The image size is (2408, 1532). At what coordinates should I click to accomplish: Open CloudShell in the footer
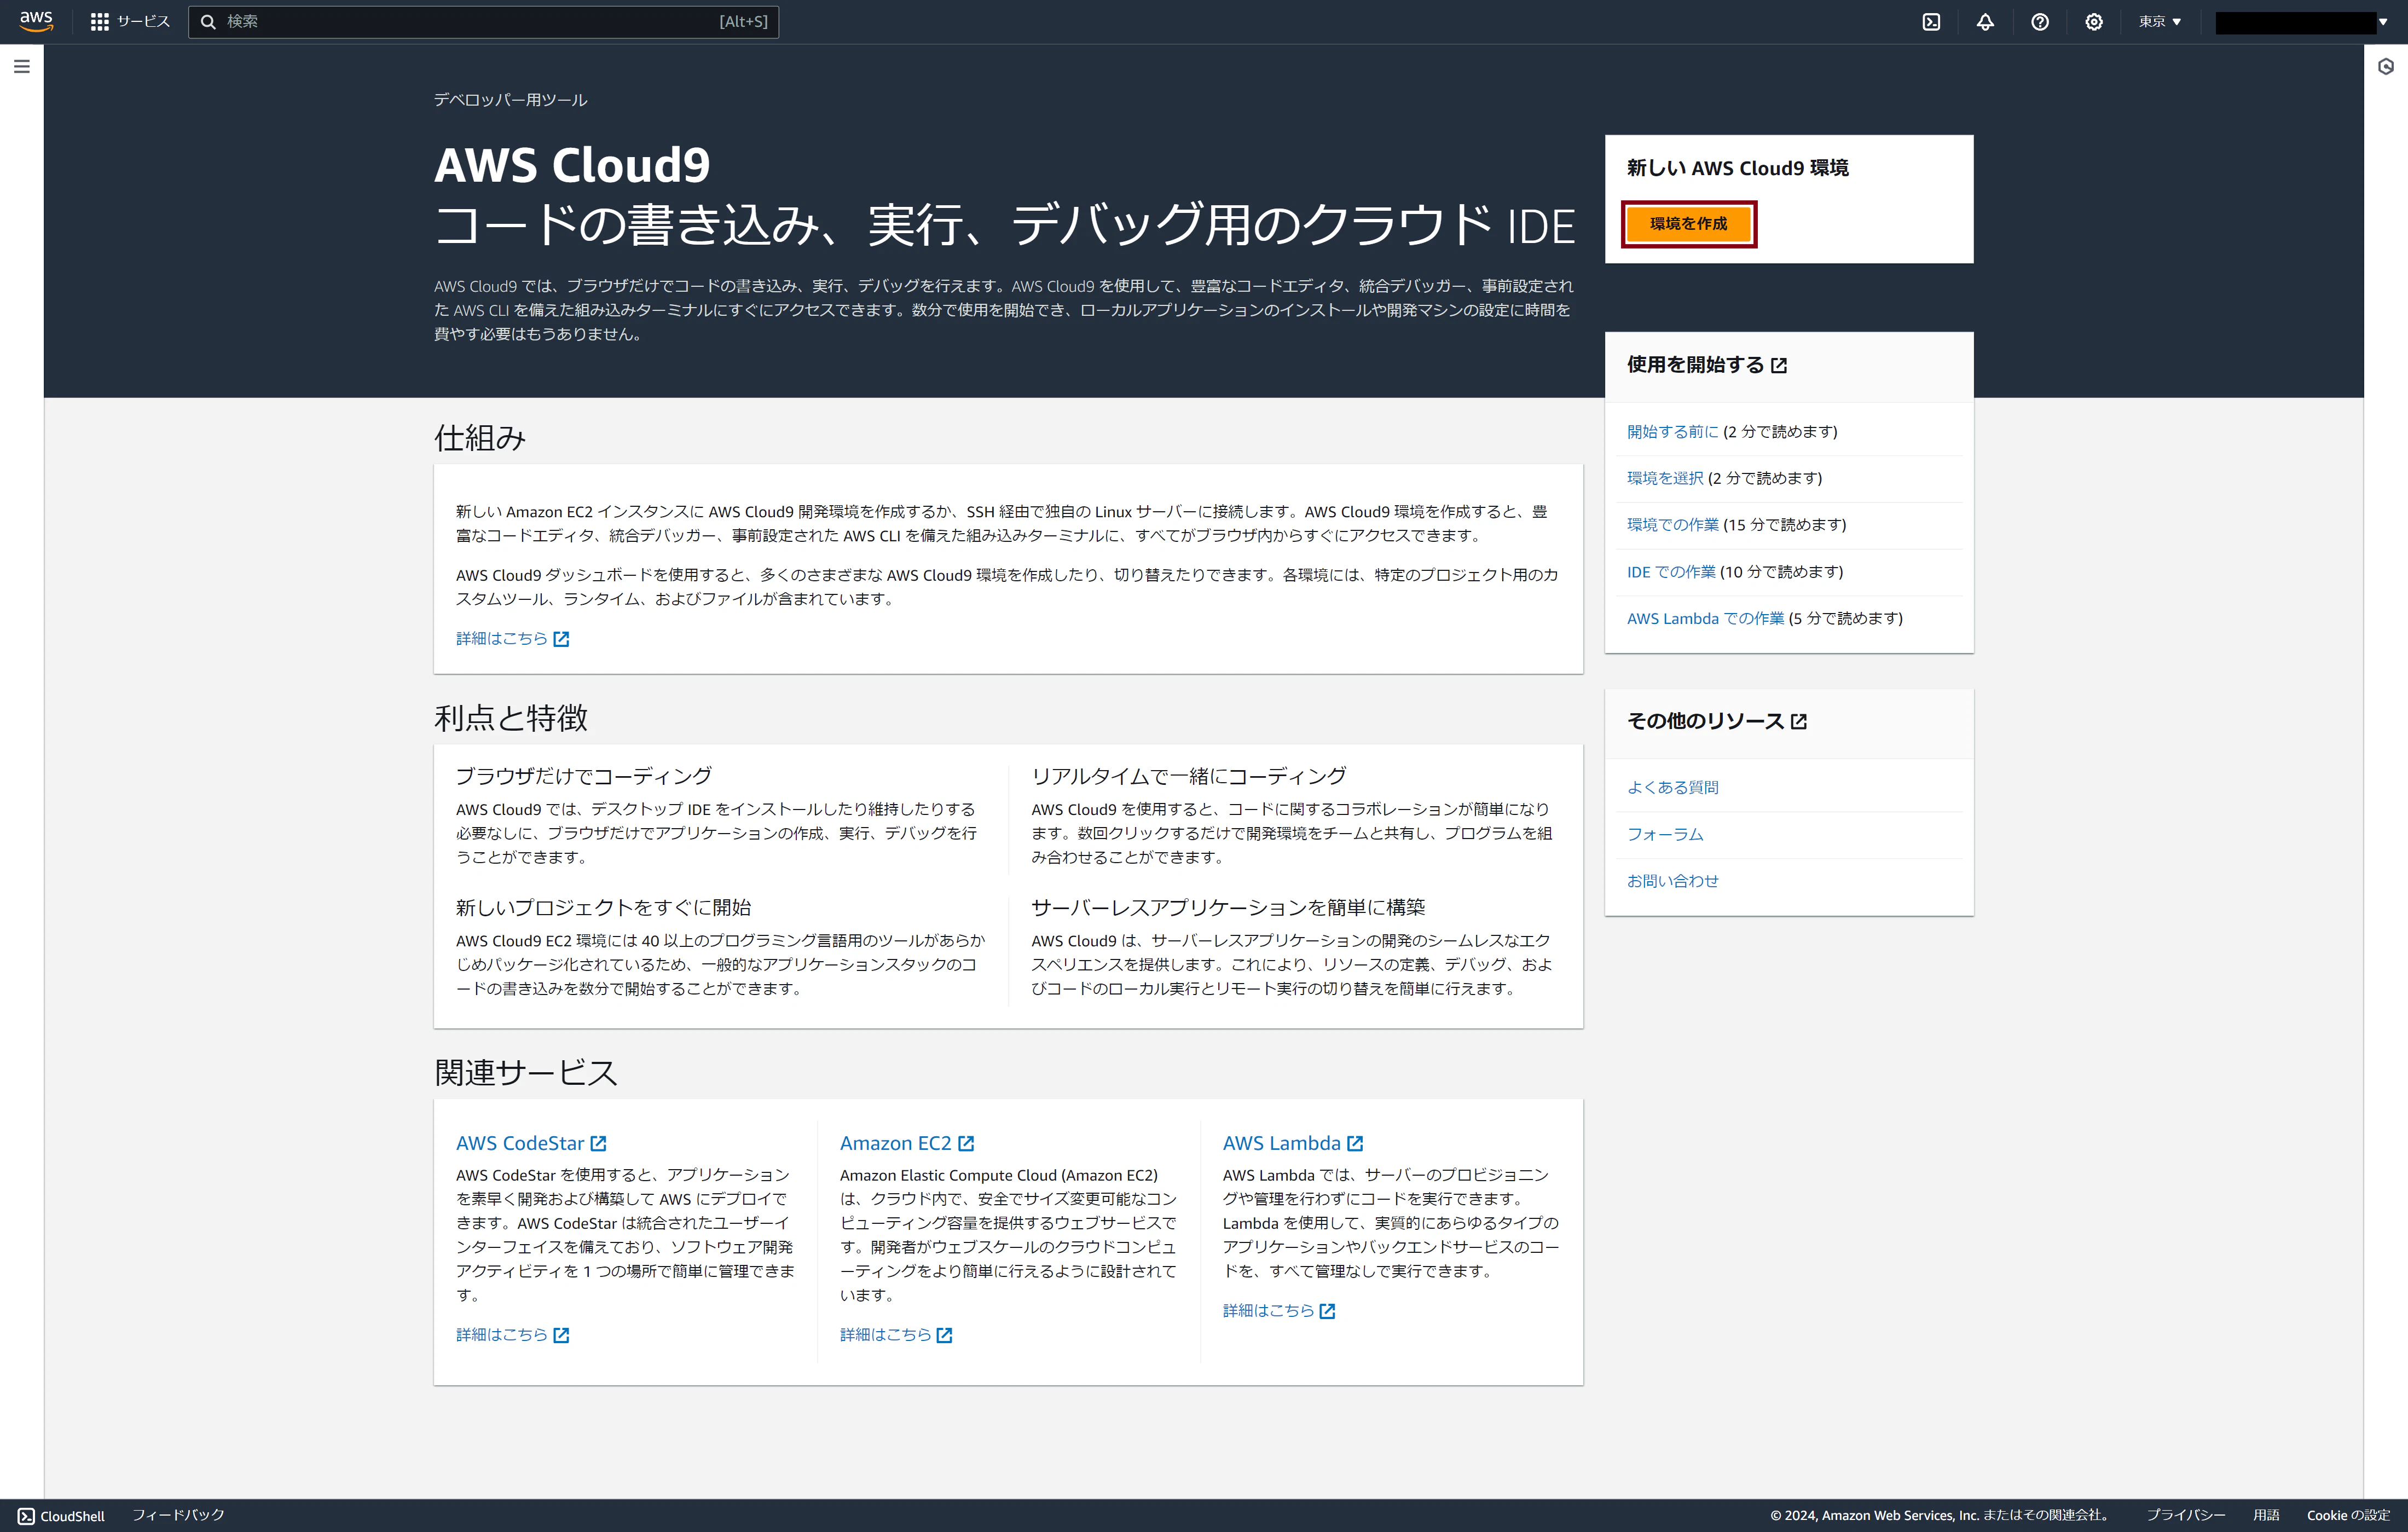point(61,1516)
